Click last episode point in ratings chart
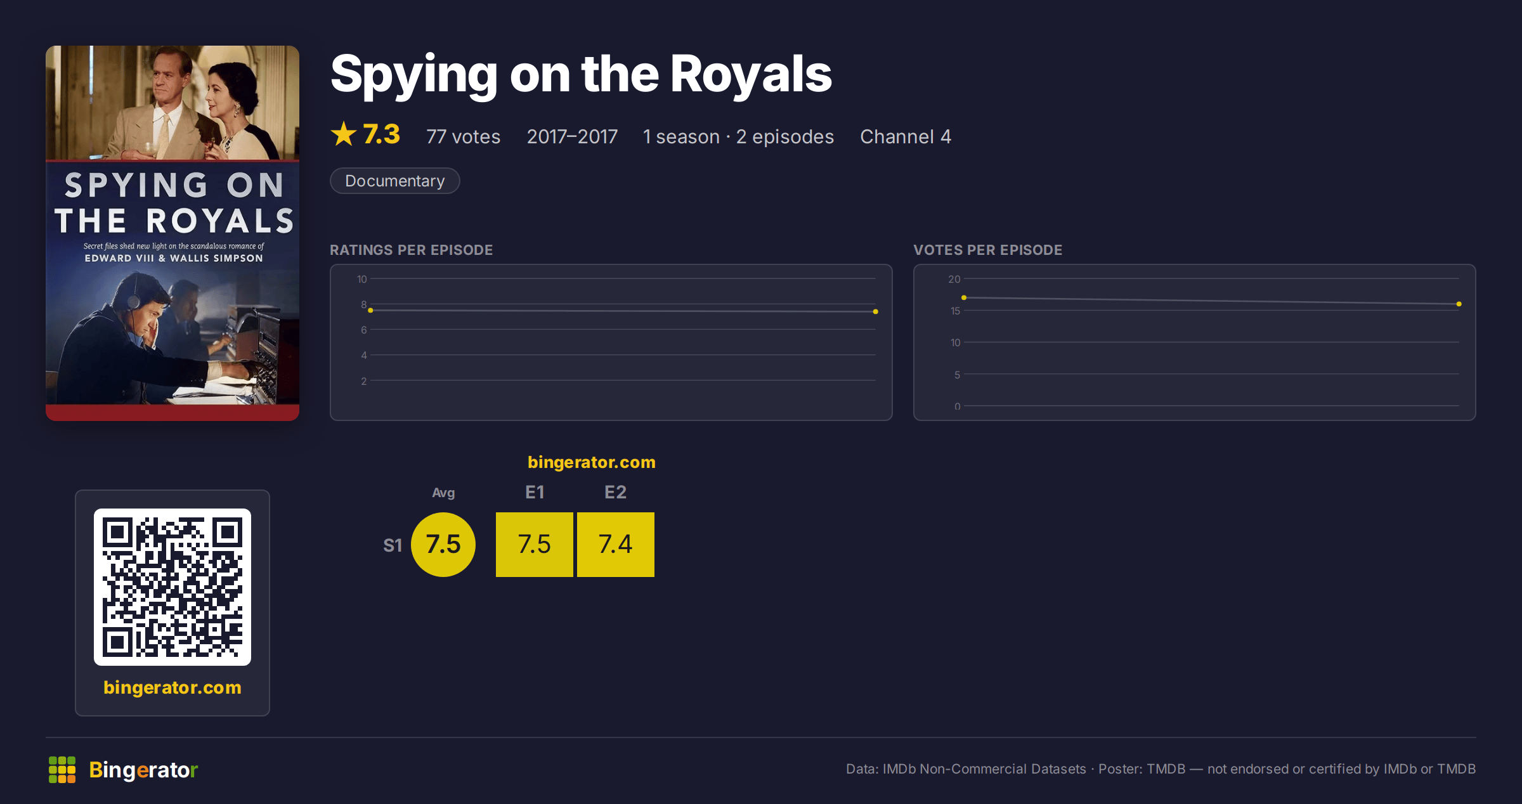Image resolution: width=1522 pixels, height=804 pixels. [876, 311]
